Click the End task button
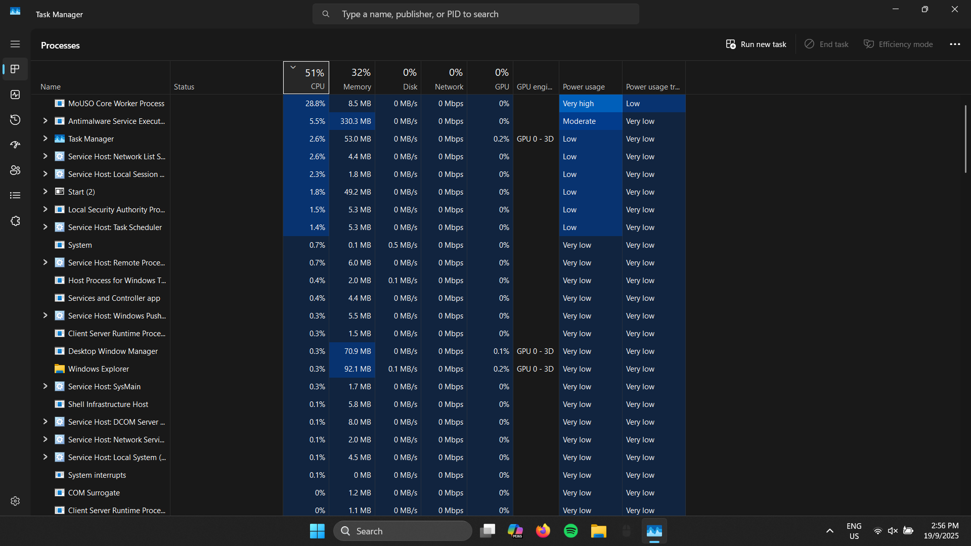Screen dimensions: 971x546 pos(826,44)
